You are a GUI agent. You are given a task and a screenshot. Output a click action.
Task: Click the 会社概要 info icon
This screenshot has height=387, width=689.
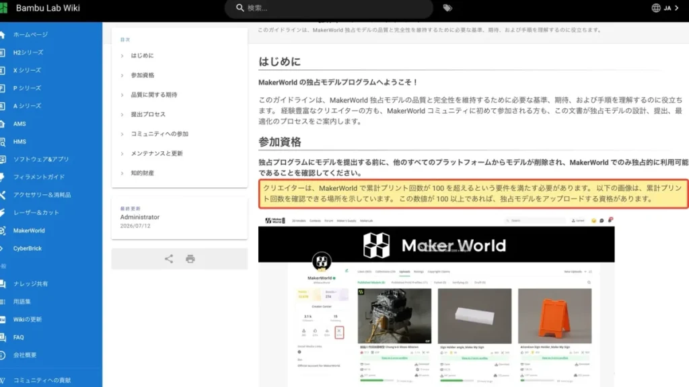click(x=2, y=355)
